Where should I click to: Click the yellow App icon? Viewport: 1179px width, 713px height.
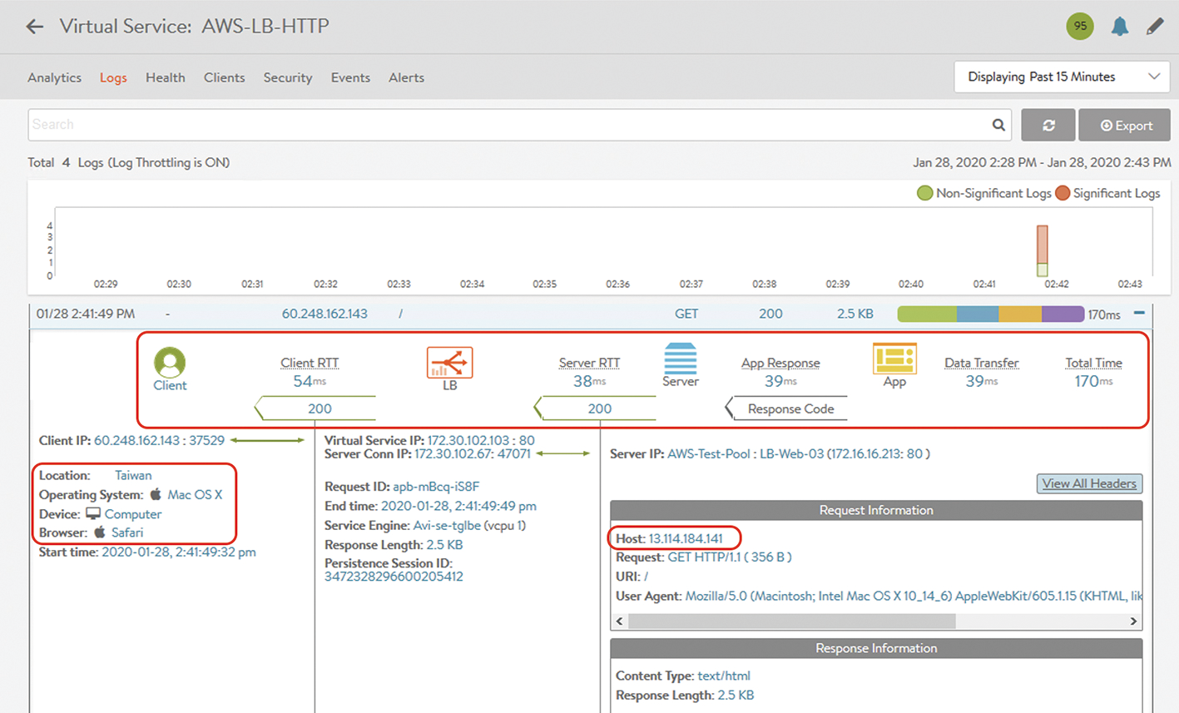point(894,359)
